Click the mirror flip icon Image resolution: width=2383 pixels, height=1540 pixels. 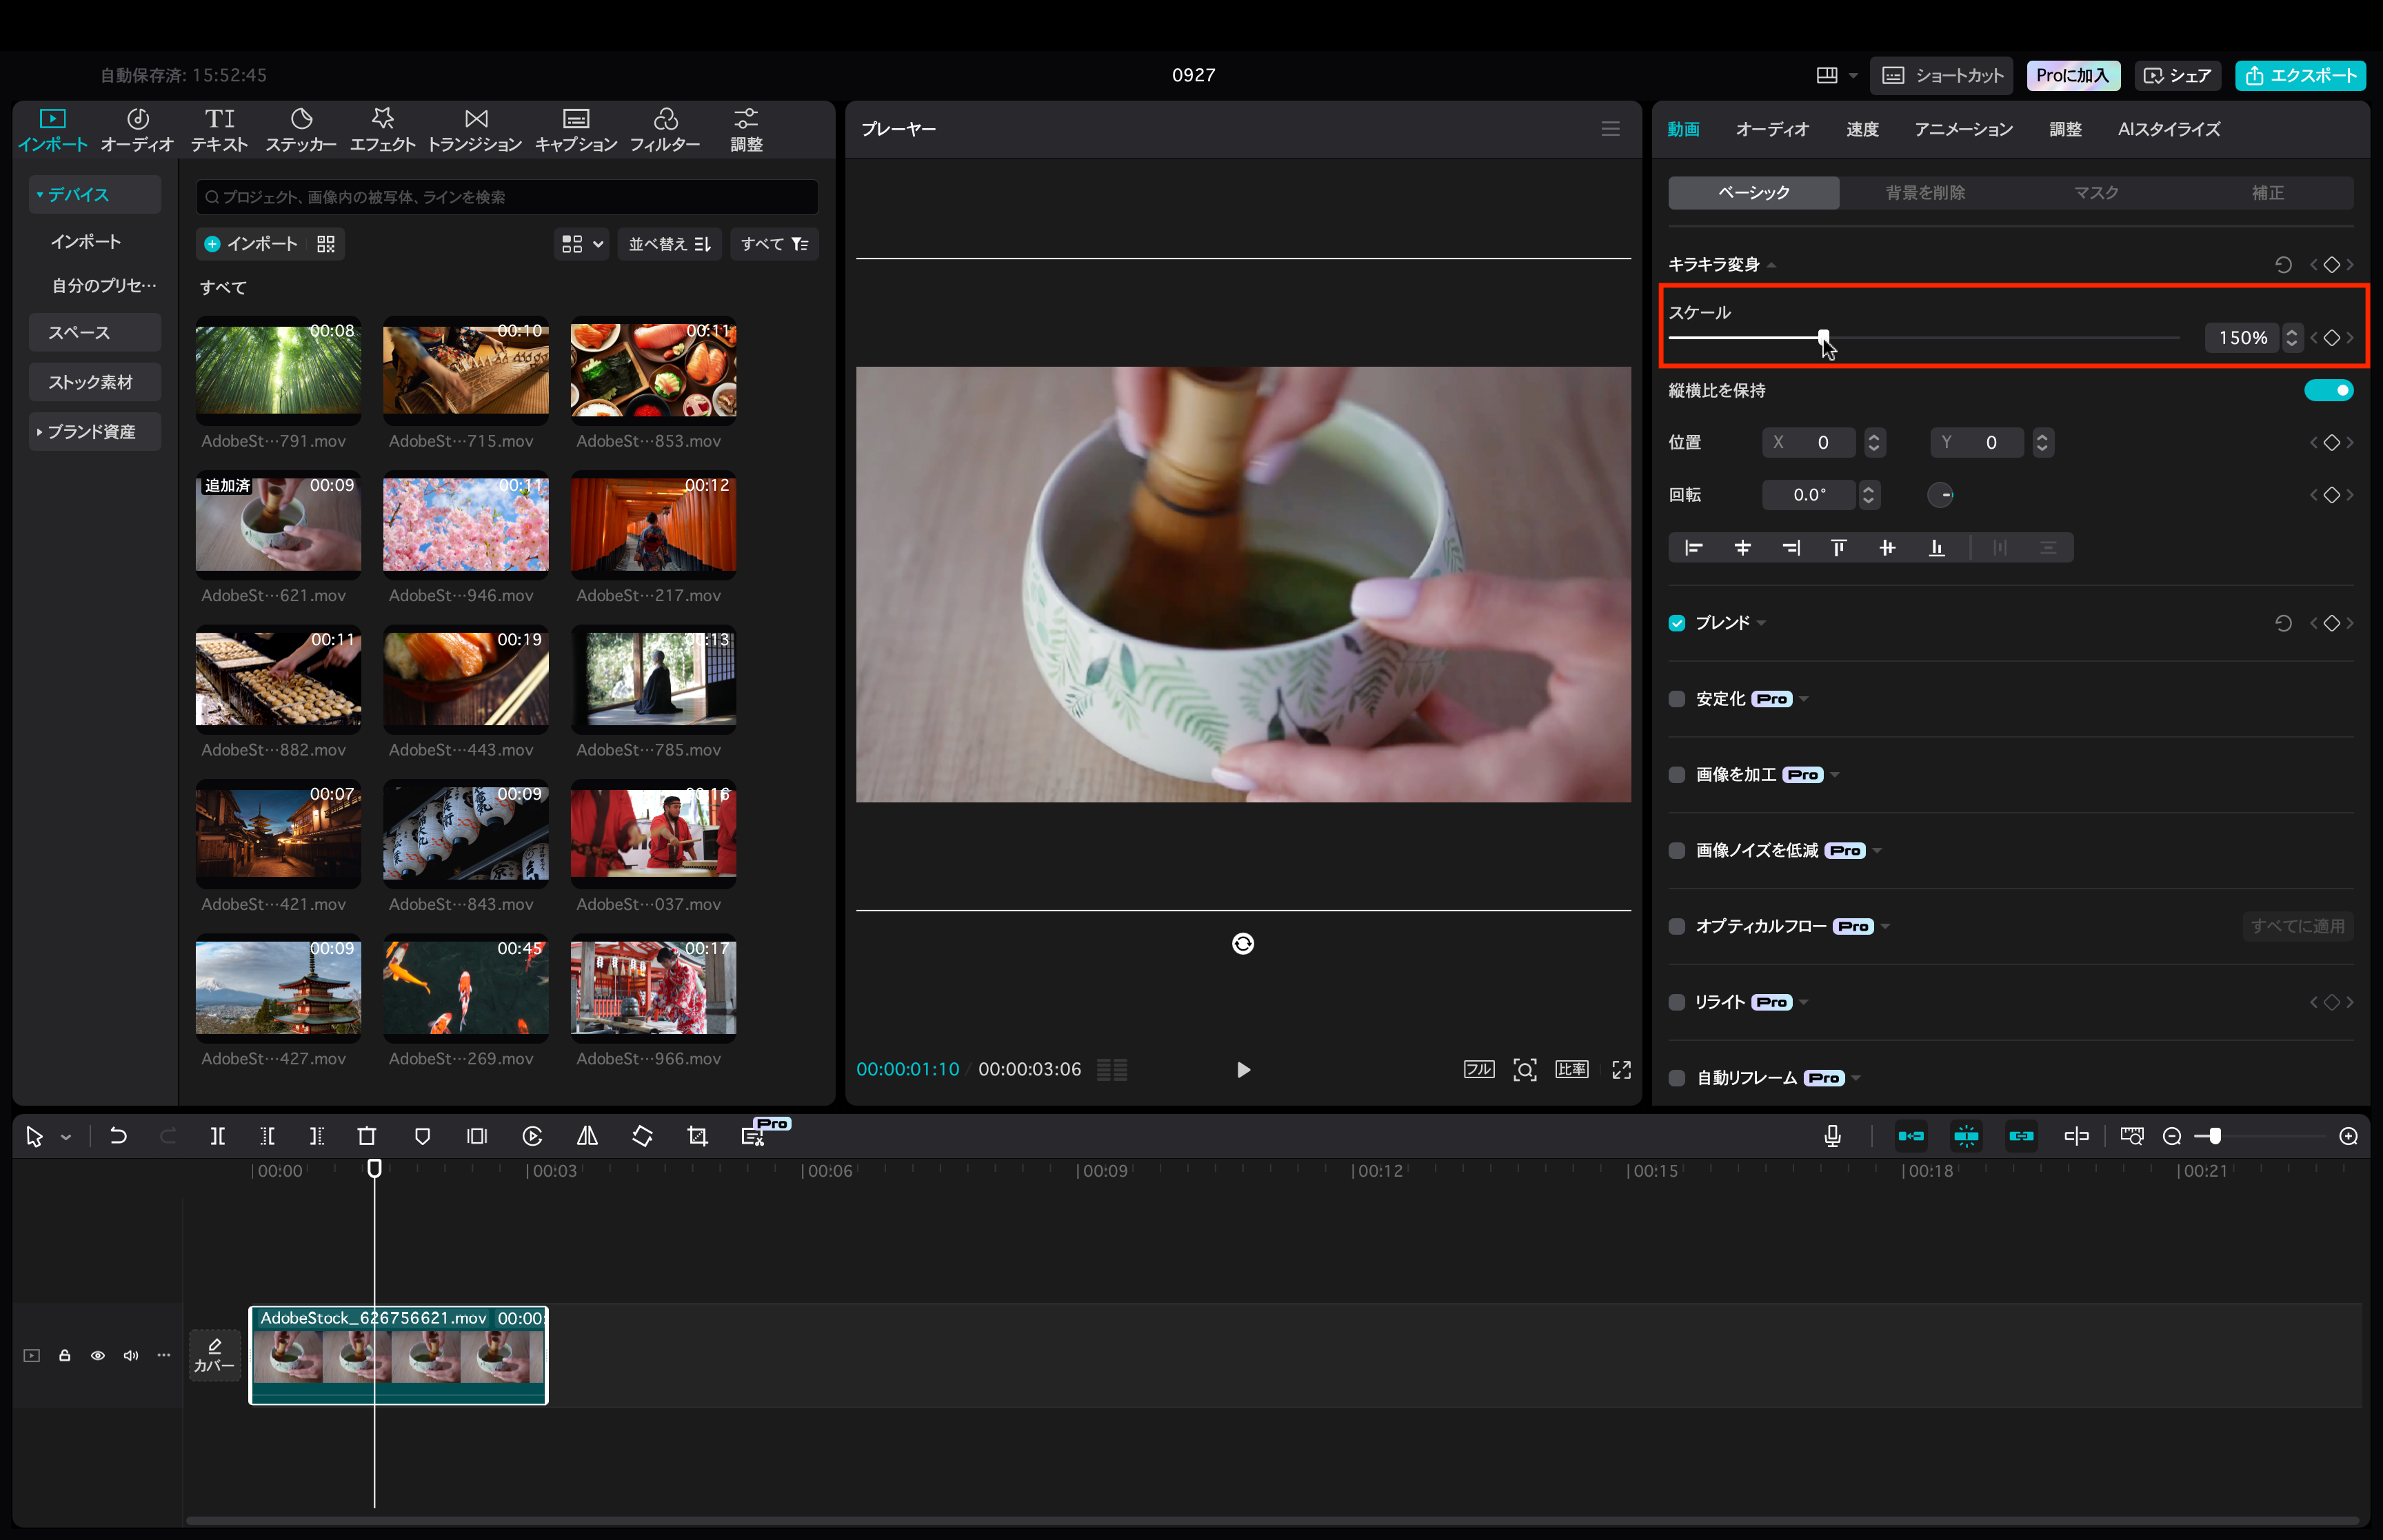point(588,1136)
